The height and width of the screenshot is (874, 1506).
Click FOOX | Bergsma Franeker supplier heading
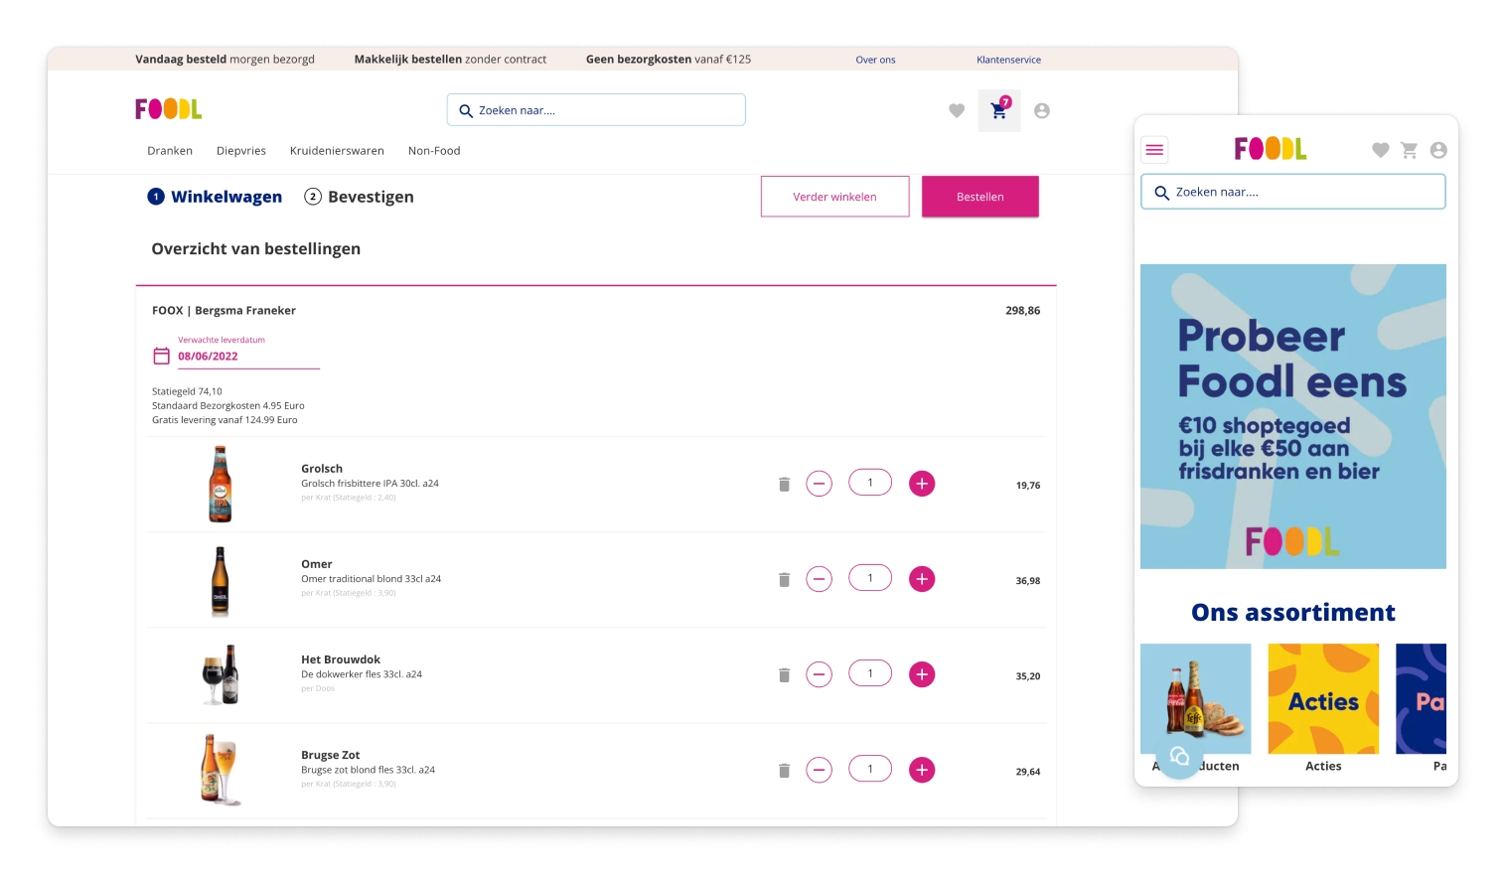click(224, 311)
